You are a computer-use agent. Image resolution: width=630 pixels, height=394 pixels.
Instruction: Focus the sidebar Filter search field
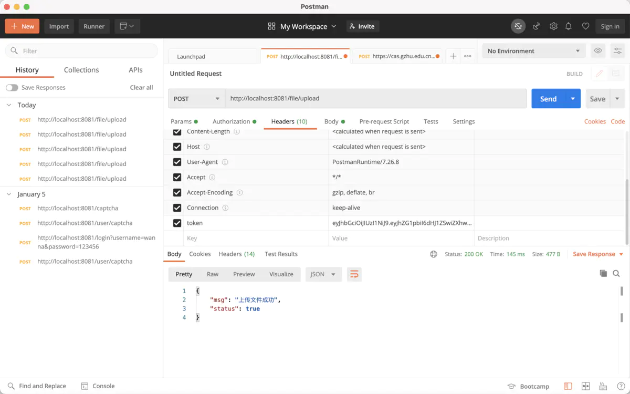[81, 51]
